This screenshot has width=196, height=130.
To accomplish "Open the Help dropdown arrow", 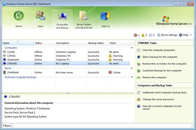I will coord(191,35).
